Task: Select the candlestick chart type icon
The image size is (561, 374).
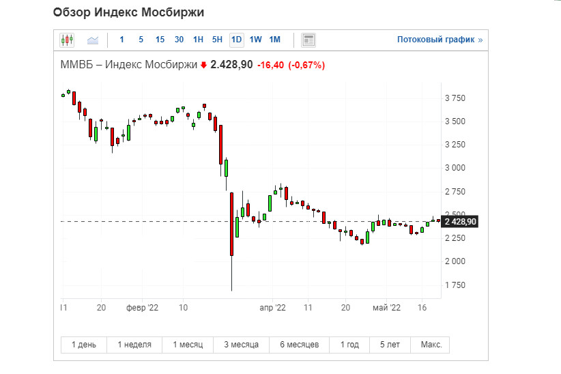Action: click(67, 40)
